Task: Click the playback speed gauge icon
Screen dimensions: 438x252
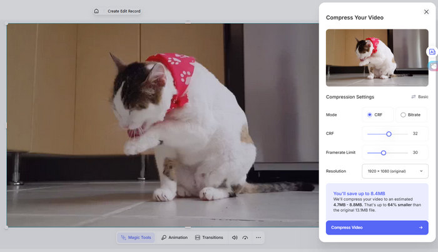Action: point(245,238)
